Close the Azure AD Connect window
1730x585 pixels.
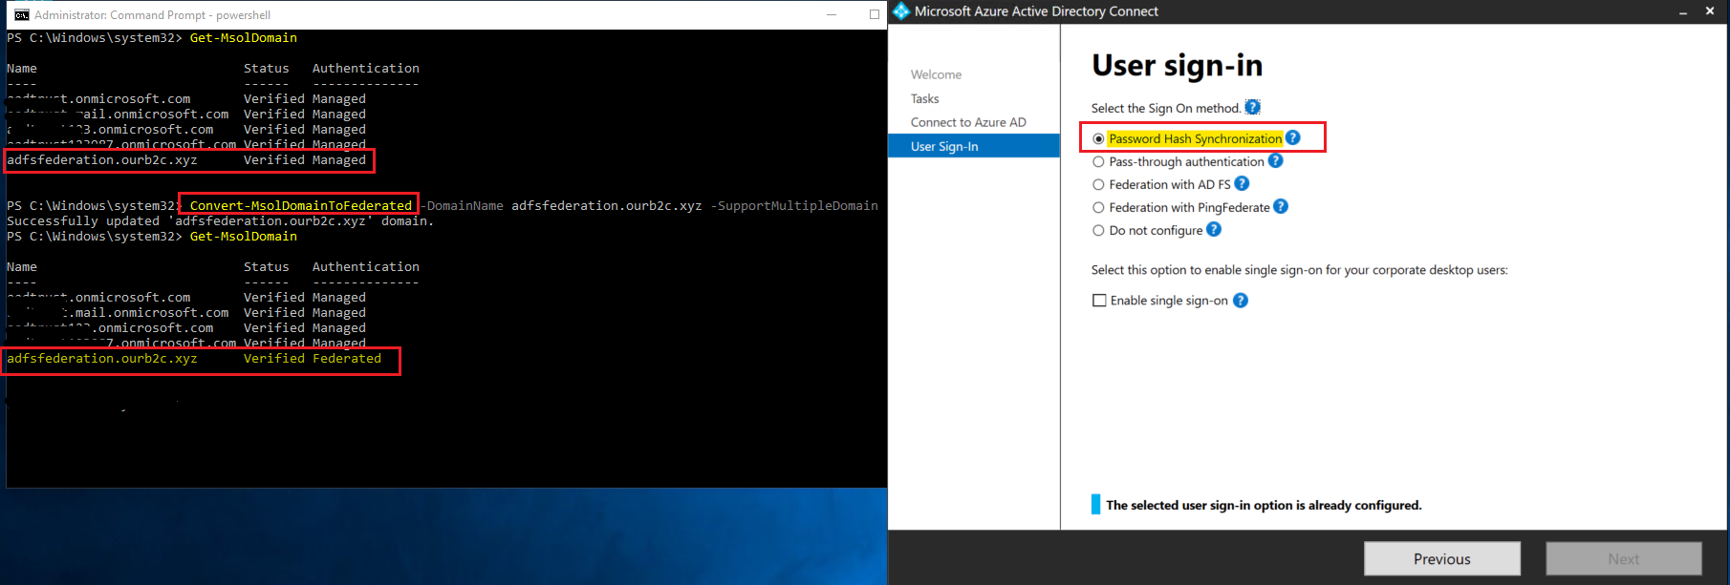1710,11
